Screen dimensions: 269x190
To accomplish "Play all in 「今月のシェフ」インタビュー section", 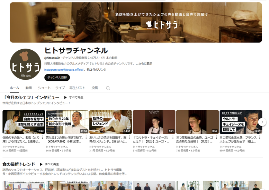I will click(x=74, y=97).
